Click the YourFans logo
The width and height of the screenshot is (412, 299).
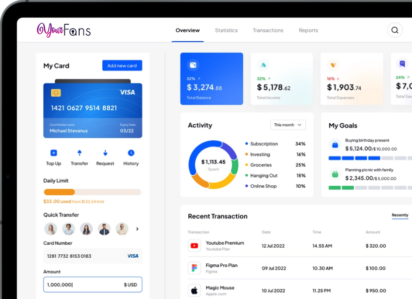point(64,30)
